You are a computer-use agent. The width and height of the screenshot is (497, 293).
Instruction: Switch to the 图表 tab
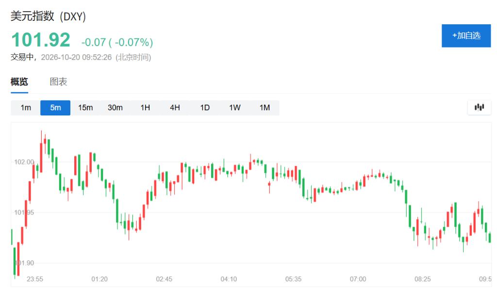58,81
